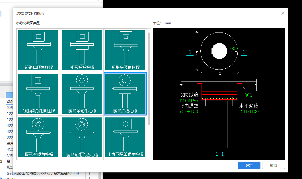
Task: Select the 矩形托板柱帽 shape thumbnail
Action: tap(82, 50)
